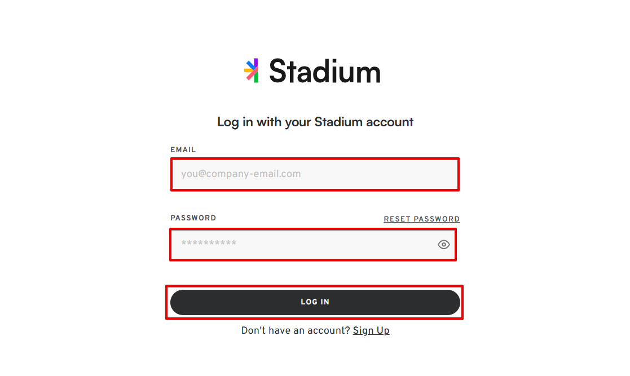Click the colorful Stadium asterisk logo icon
The image size is (630, 376).
point(251,70)
